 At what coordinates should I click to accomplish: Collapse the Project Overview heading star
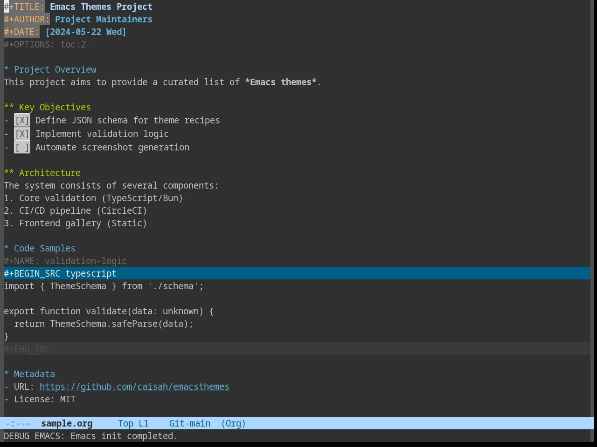click(7, 69)
